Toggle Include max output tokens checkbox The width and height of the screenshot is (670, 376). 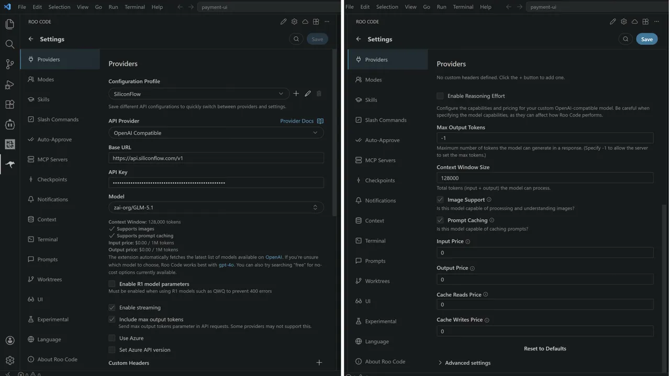(111, 319)
